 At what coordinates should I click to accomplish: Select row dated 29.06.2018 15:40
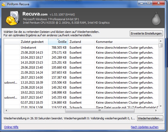click(x=81, y=68)
